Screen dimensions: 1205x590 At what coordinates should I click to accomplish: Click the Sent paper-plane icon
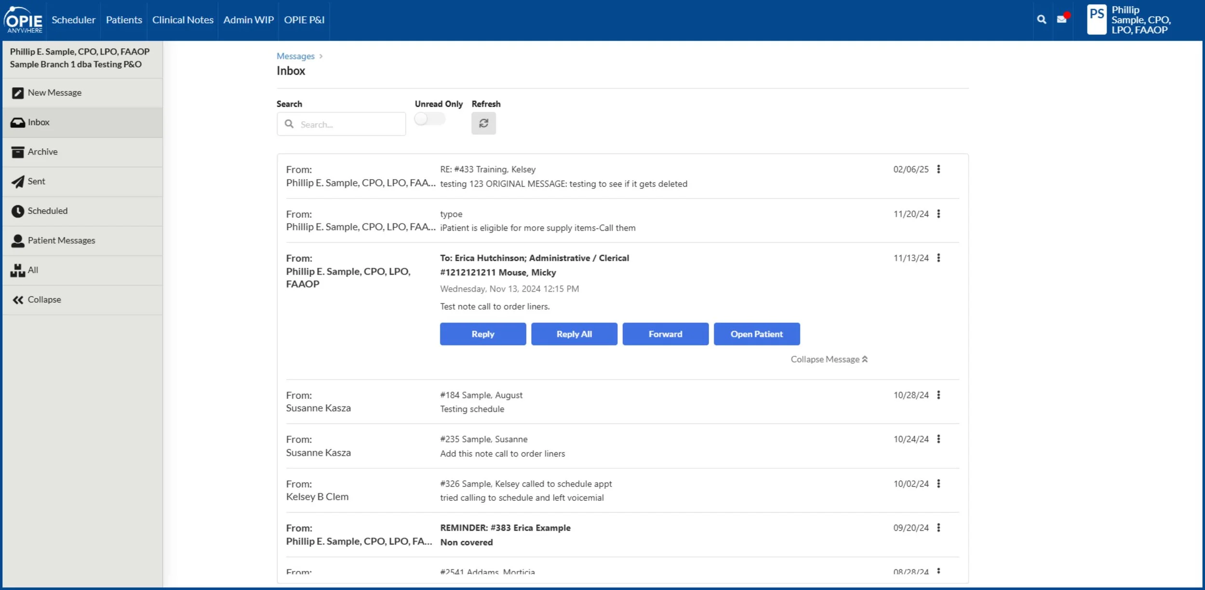pos(18,182)
